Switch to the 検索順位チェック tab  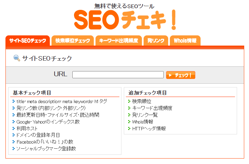(x=73, y=41)
